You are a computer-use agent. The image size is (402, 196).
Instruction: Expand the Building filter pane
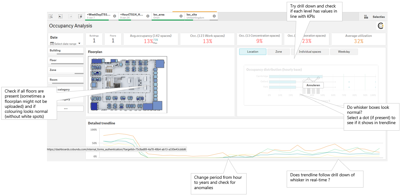[66, 50]
